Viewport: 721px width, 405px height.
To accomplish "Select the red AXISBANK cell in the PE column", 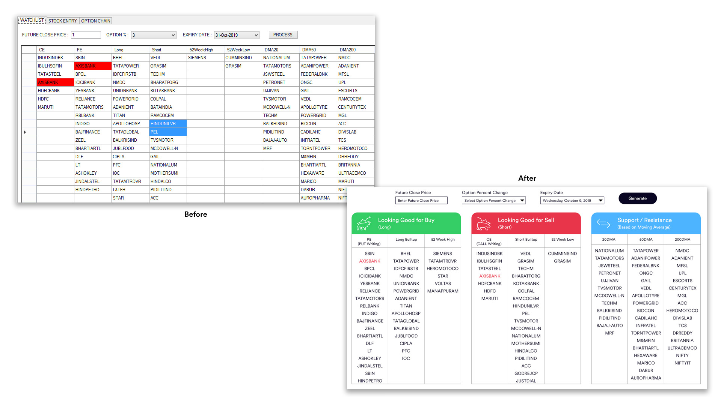I will point(93,66).
